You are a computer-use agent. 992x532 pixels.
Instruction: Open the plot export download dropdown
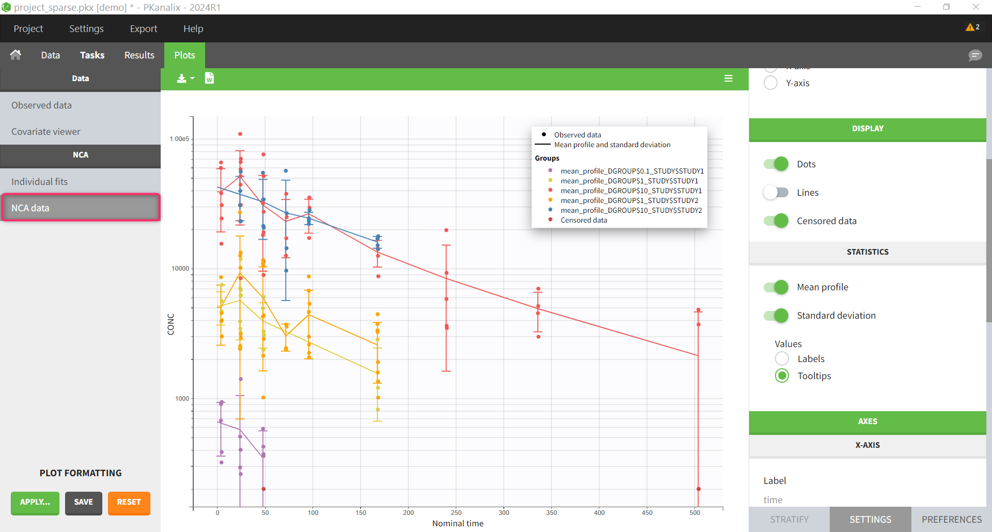(185, 79)
